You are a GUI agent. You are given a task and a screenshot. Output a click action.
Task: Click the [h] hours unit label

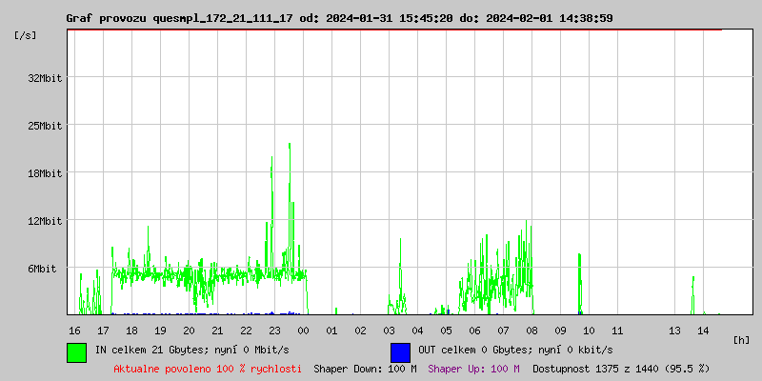click(742, 339)
